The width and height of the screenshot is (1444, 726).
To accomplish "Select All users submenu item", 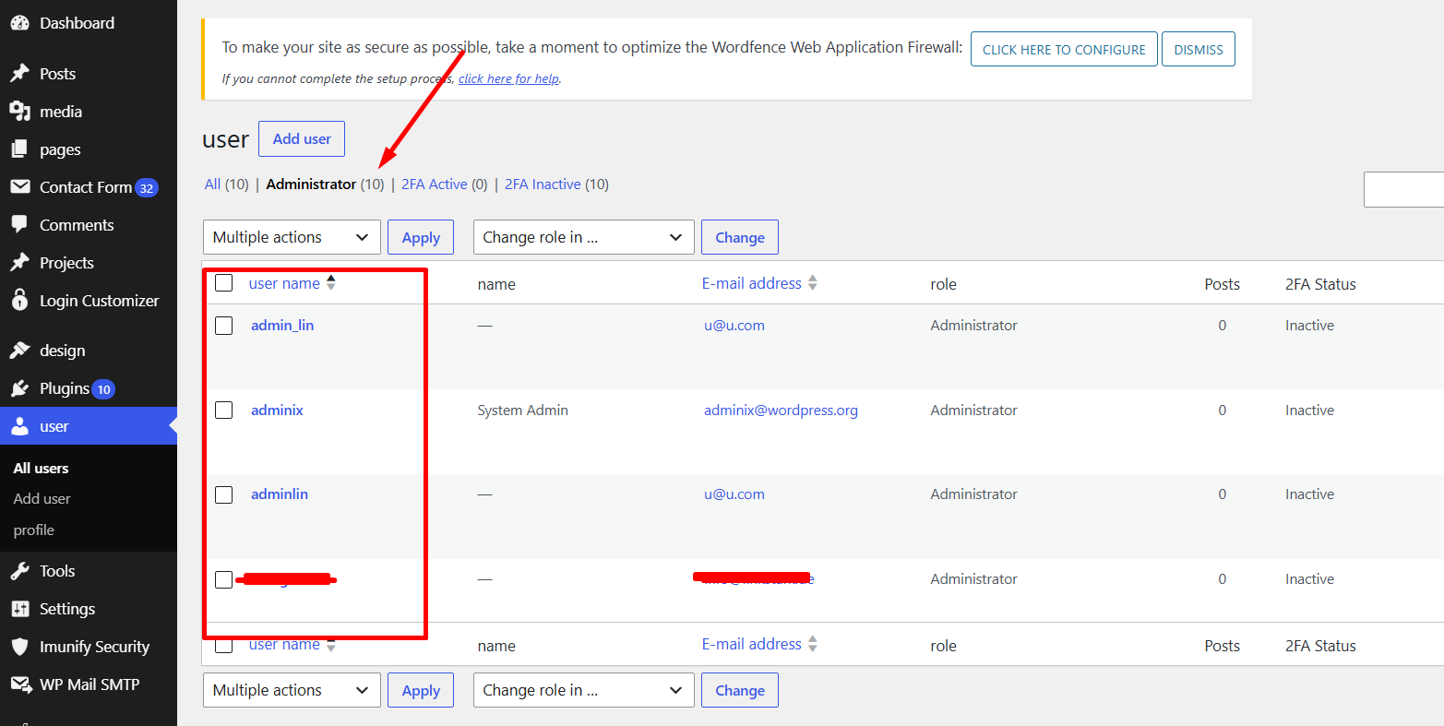I will coord(41,469).
